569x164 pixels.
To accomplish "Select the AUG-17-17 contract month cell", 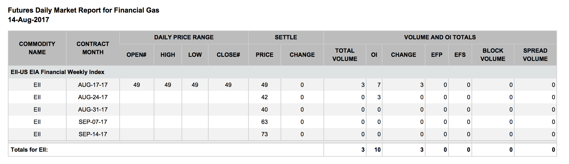I will (x=93, y=85).
